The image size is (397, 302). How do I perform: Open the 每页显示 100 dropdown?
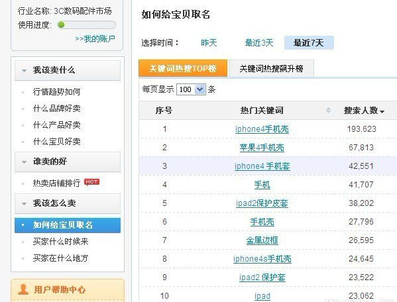click(191, 89)
